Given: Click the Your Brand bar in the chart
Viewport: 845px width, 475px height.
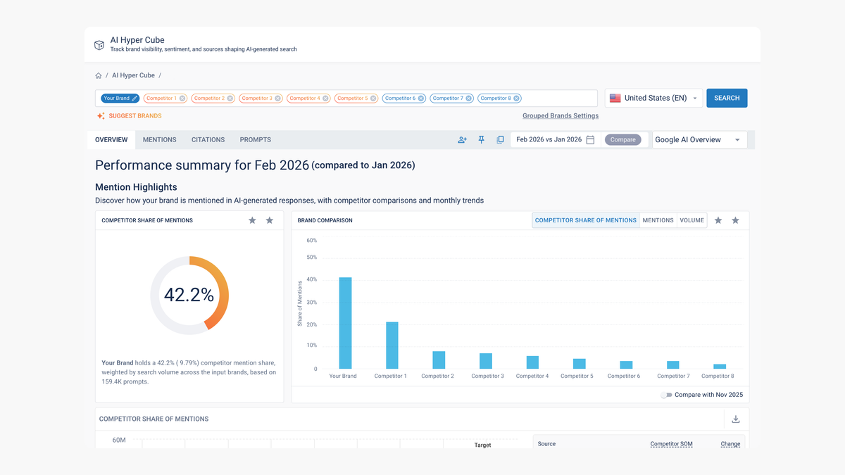Looking at the screenshot, I should coord(345,323).
